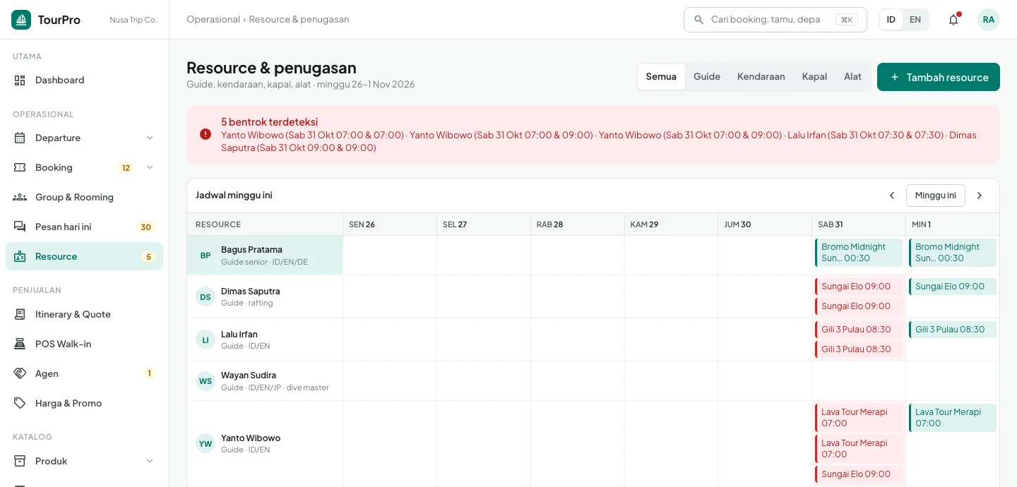Click the KAM 29 column header
1017x487 pixels.
[x=672, y=224]
